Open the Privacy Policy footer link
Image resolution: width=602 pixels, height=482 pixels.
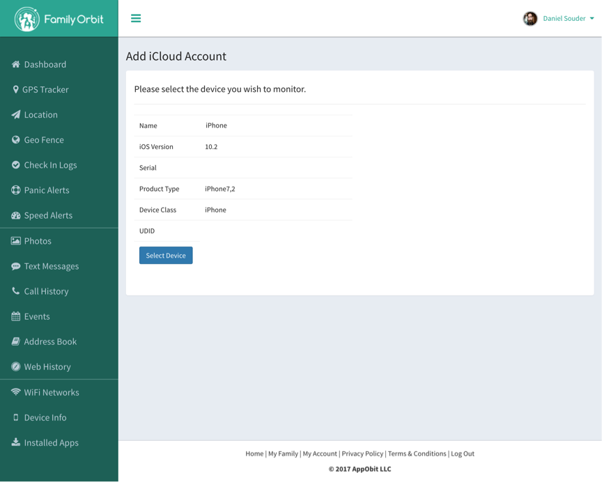coord(362,453)
